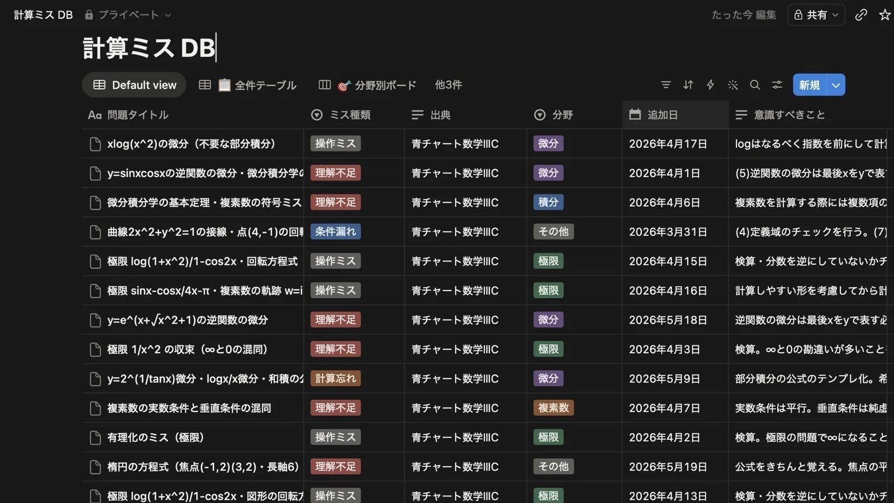Image resolution: width=894 pixels, height=503 pixels.
Task: Create a new entry with 新規
Action: pos(810,85)
